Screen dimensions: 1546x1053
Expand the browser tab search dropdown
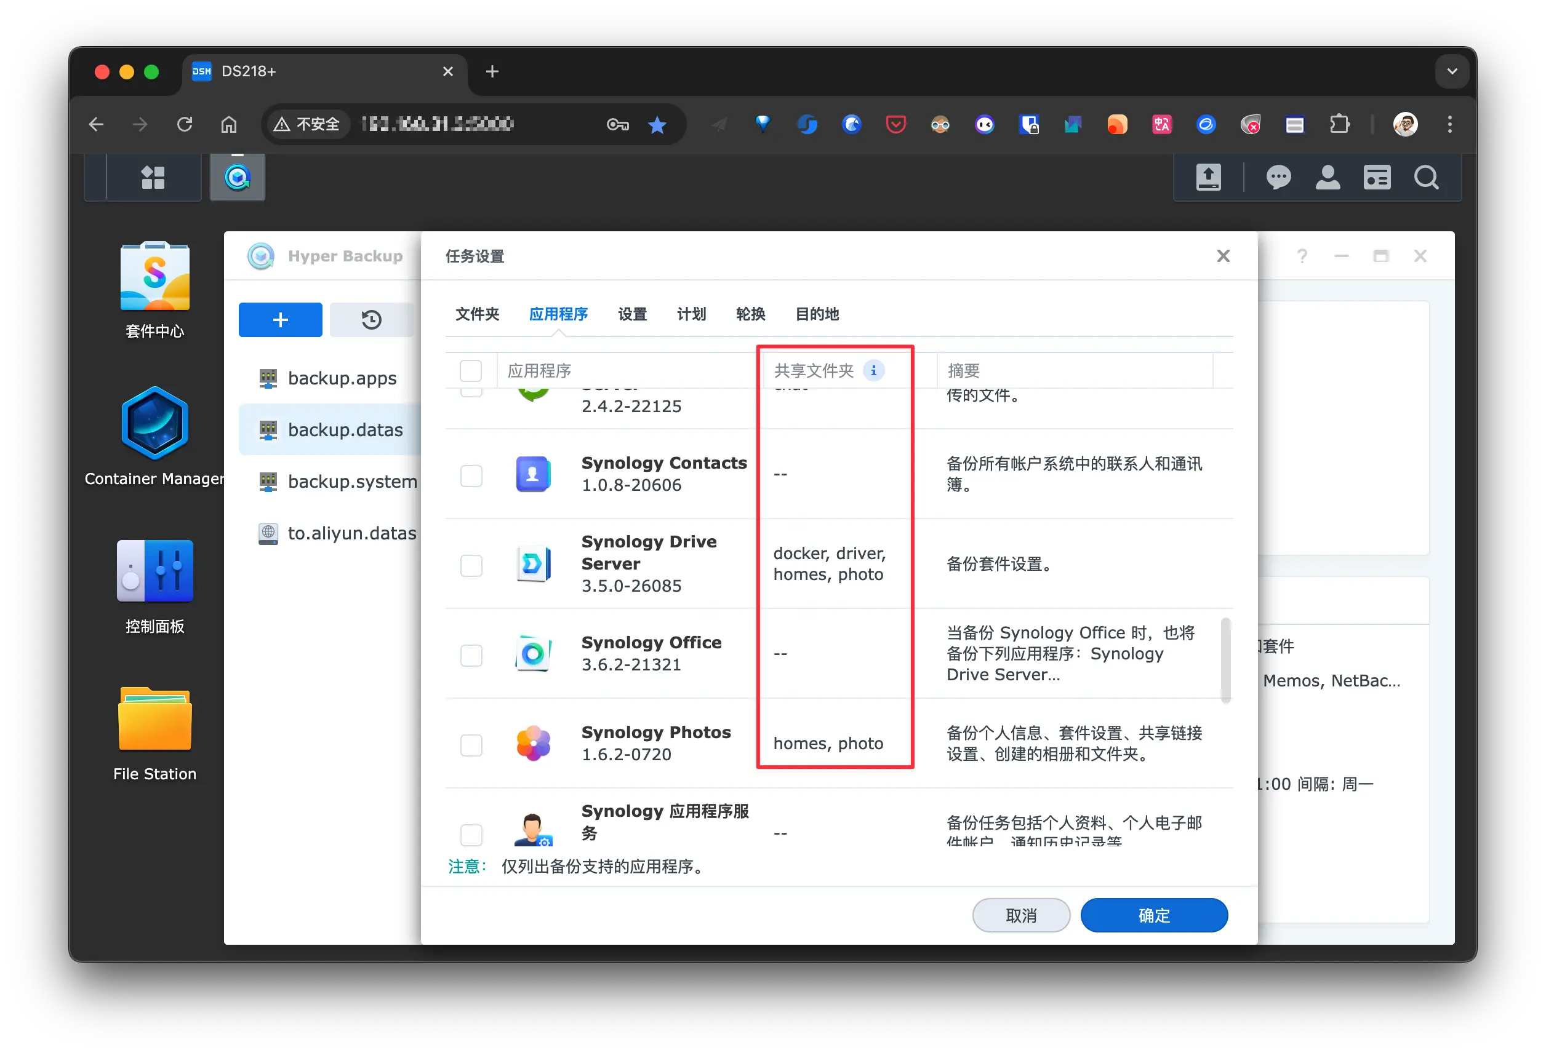click(x=1452, y=71)
